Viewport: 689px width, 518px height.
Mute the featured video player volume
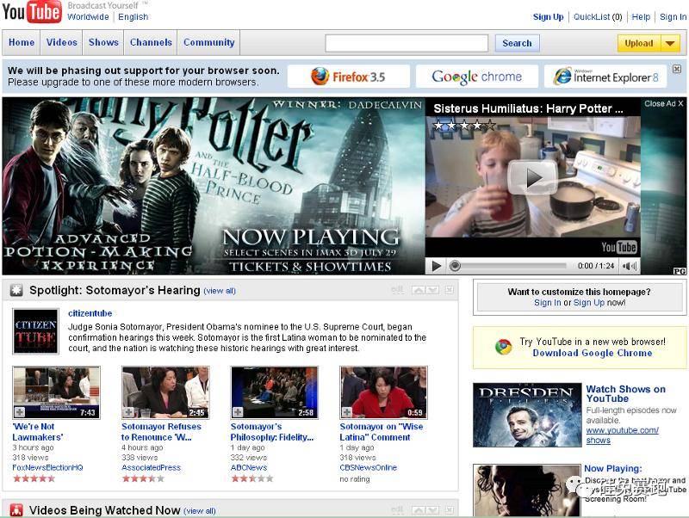pos(629,266)
